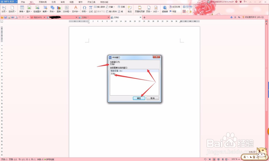
Task: Collapse the ribbon with the caret
Action: [x=250, y=2]
